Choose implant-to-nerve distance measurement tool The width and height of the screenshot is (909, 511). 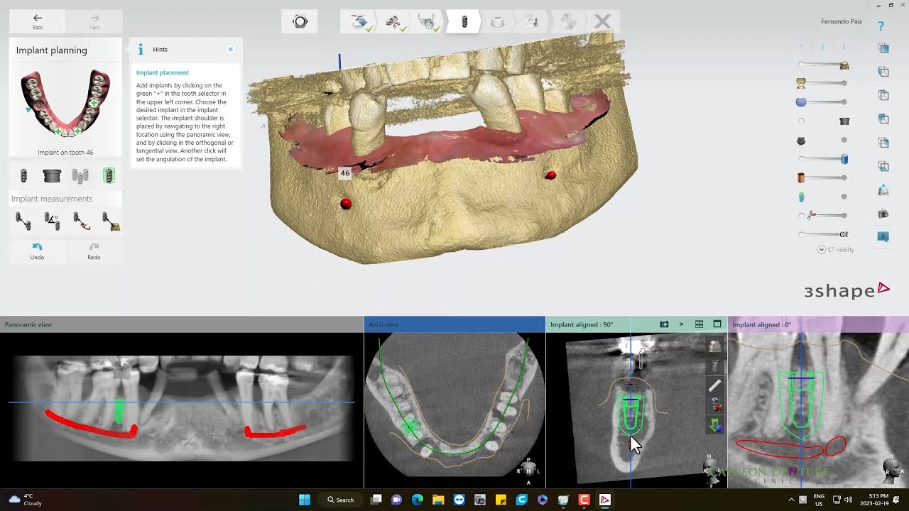coord(82,221)
